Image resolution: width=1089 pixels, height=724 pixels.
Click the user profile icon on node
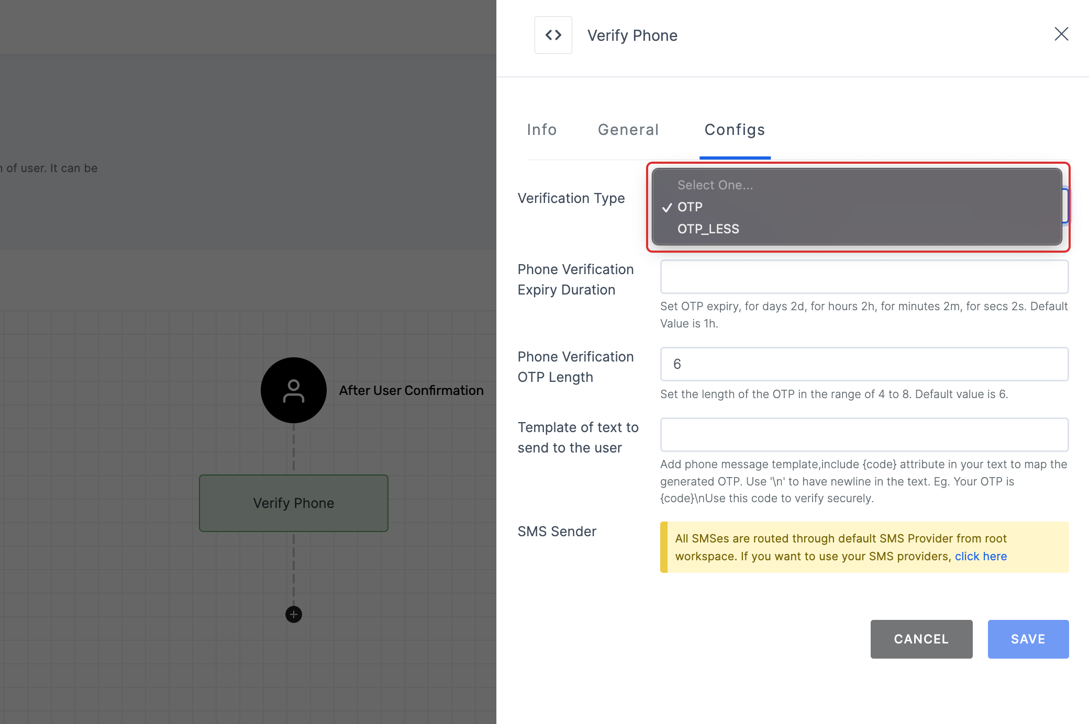tap(294, 391)
